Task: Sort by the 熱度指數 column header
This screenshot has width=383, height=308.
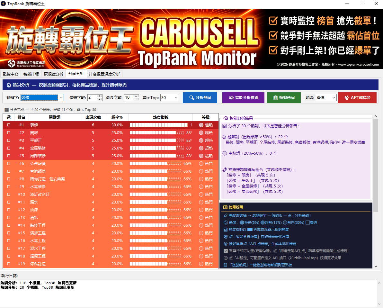Action: coord(160,117)
